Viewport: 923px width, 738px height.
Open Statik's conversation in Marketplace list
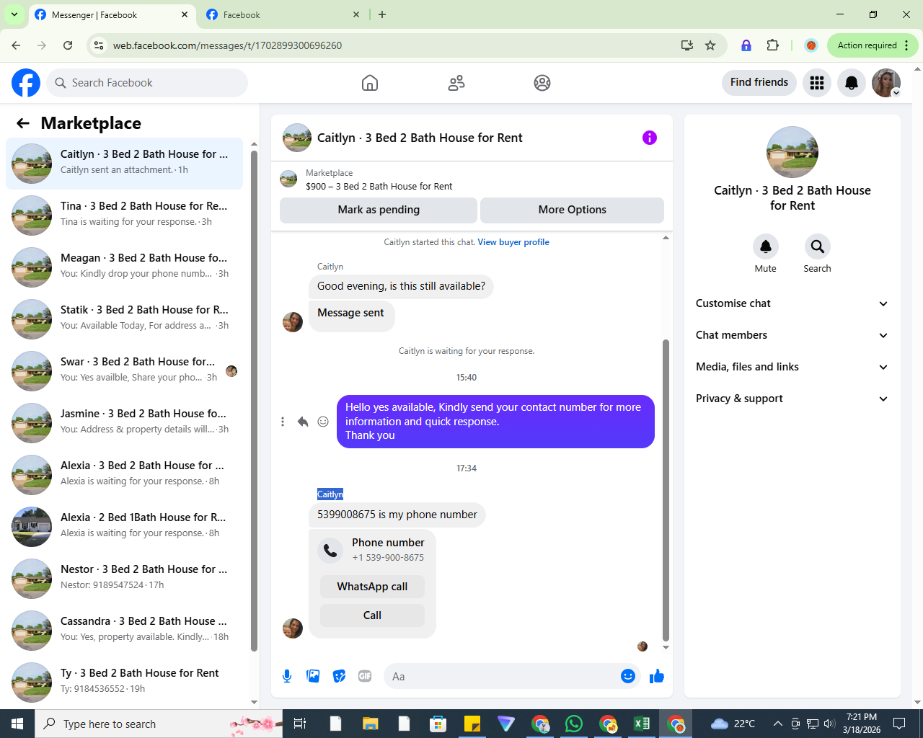click(x=124, y=319)
